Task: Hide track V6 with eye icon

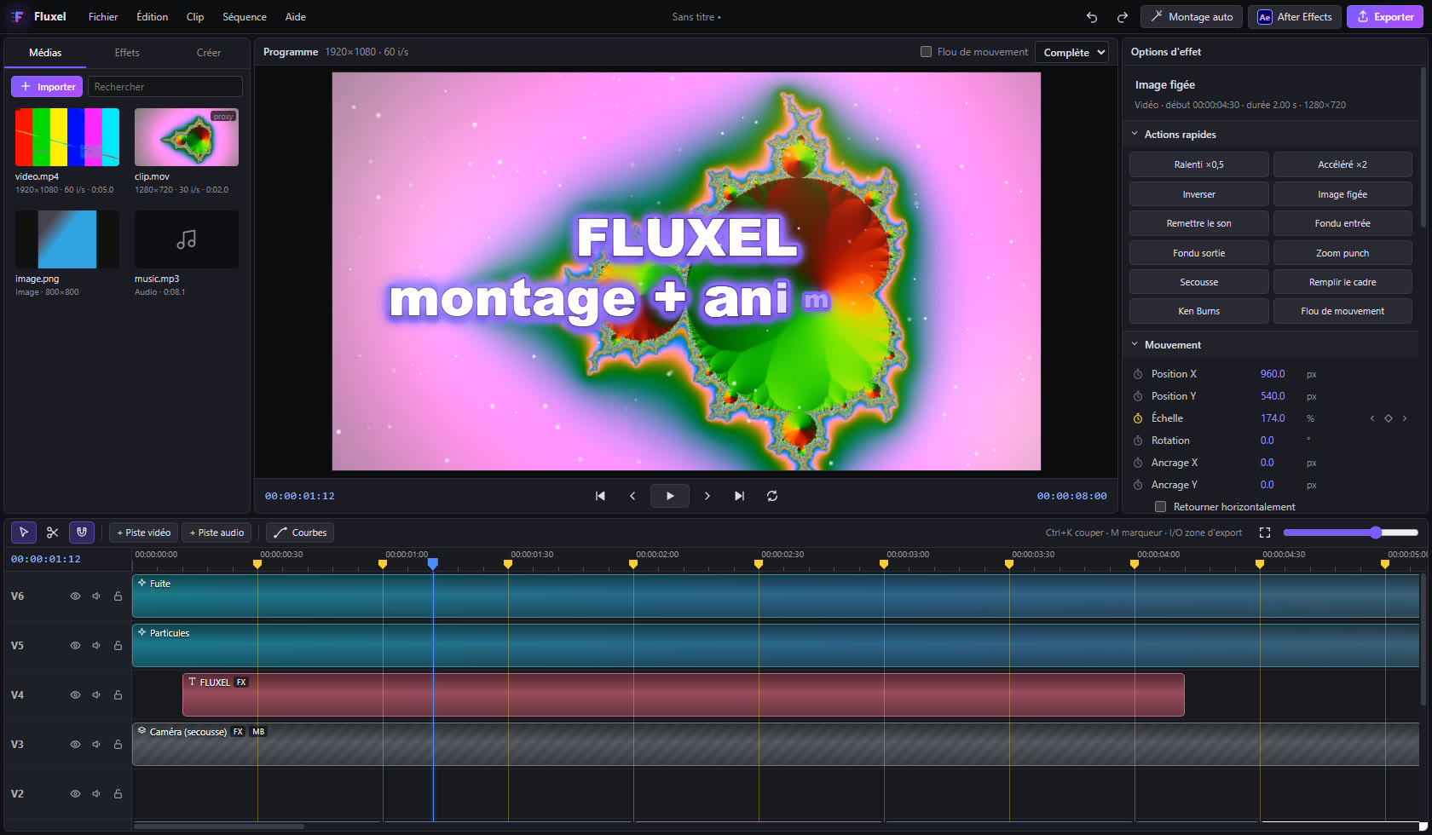Action: 75,596
